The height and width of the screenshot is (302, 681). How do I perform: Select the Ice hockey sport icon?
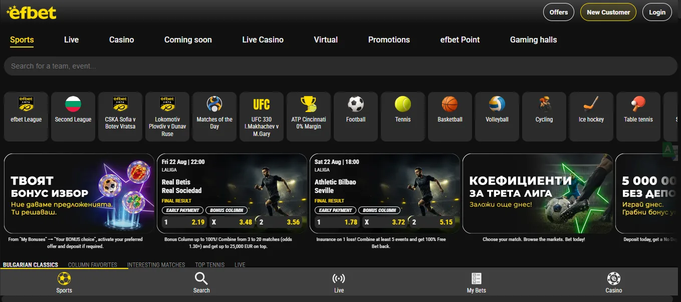click(x=591, y=116)
